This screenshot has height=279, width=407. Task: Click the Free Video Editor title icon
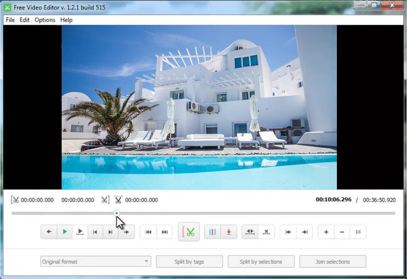7,8
